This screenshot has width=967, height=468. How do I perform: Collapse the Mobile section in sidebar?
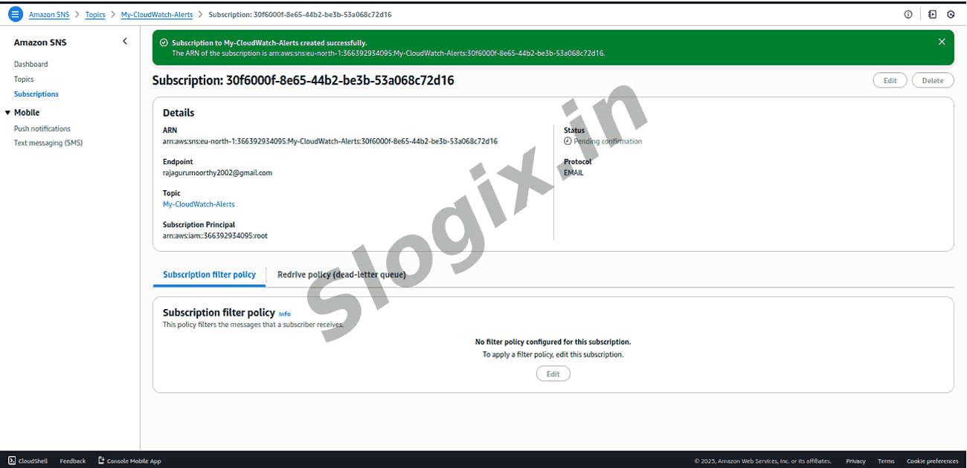click(x=8, y=113)
